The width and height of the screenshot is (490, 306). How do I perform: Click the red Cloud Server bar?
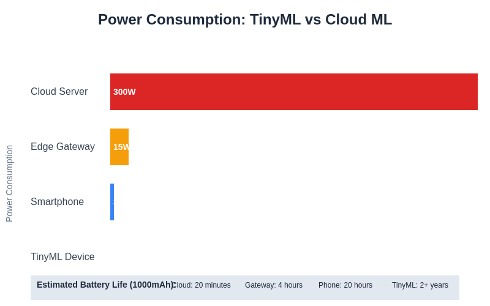(x=294, y=92)
